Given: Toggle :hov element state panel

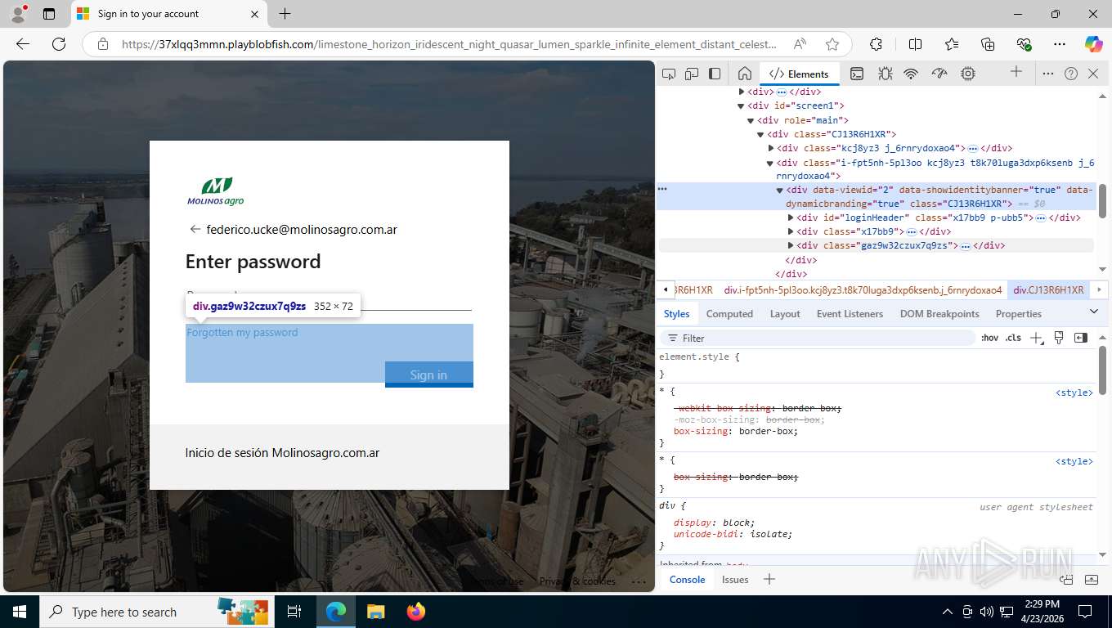Looking at the screenshot, I should click(x=989, y=338).
